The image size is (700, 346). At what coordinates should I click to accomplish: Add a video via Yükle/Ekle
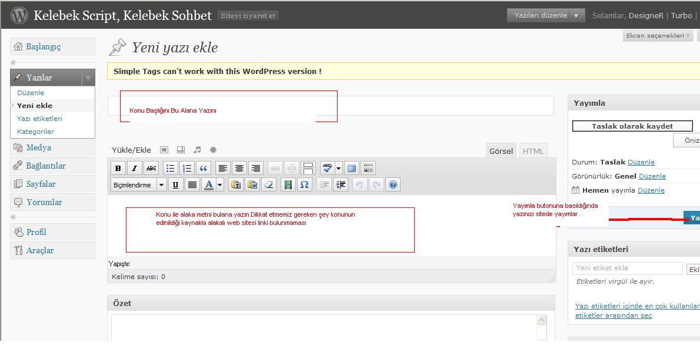coord(181,150)
